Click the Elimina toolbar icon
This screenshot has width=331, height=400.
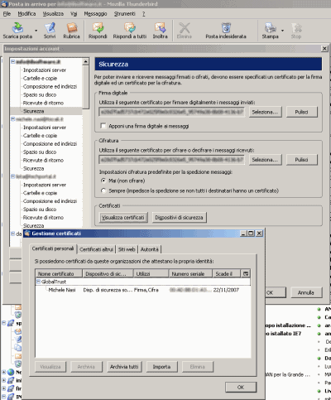[x=185, y=31]
